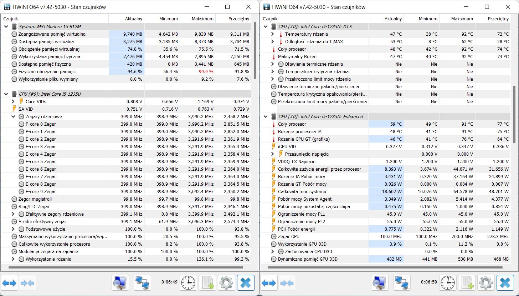Expand Odległość rdzenia do TjMAX row
Screen dimensions: 519x296
click(273, 41)
